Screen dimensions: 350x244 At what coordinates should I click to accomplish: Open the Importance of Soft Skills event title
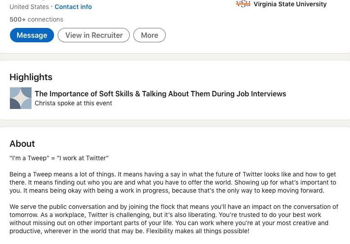coord(160,94)
